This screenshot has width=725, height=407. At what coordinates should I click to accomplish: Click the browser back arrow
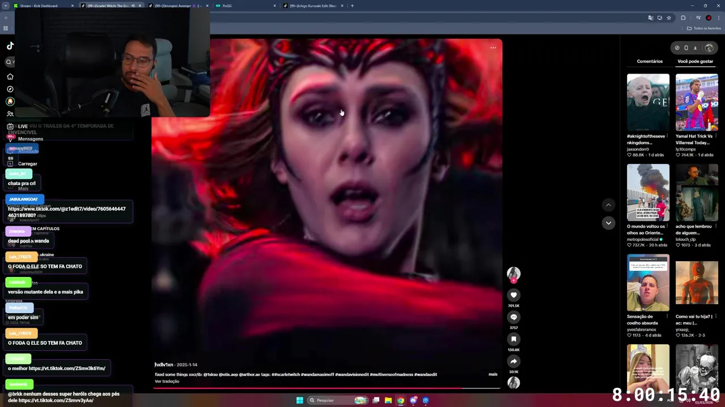tap(6, 18)
